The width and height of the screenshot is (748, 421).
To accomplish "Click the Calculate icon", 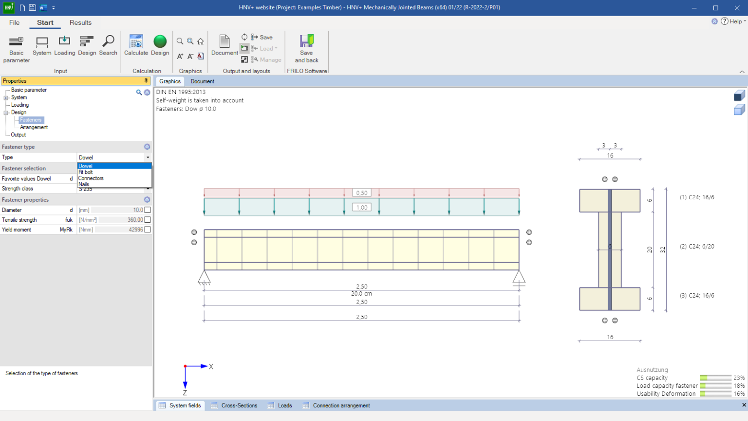I will (x=136, y=46).
